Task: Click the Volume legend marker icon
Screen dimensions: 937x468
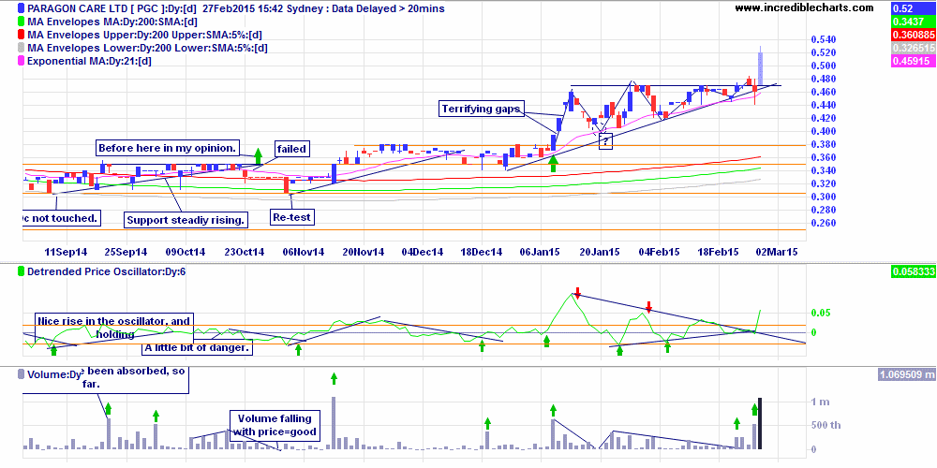Action: (22, 375)
